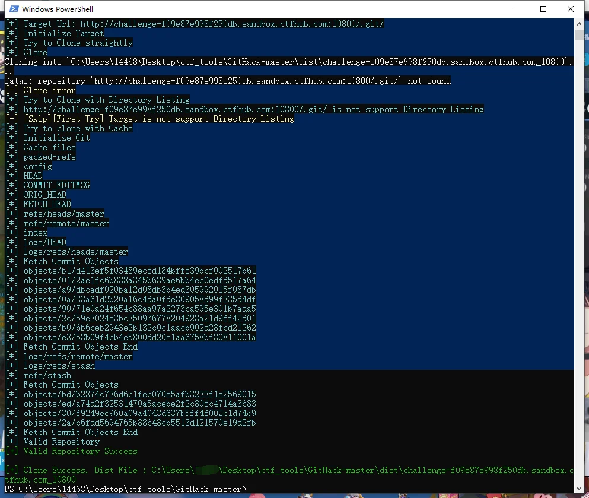
Task: Click the PowerShell icon in title bar
Action: click(12, 9)
